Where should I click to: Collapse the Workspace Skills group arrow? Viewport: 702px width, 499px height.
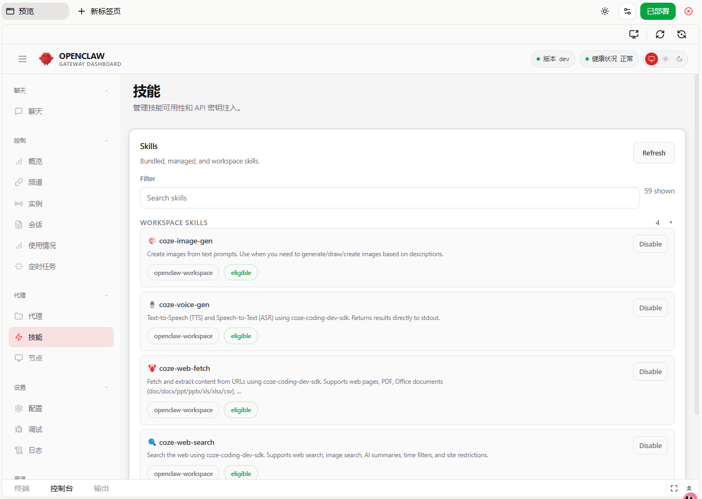click(671, 222)
